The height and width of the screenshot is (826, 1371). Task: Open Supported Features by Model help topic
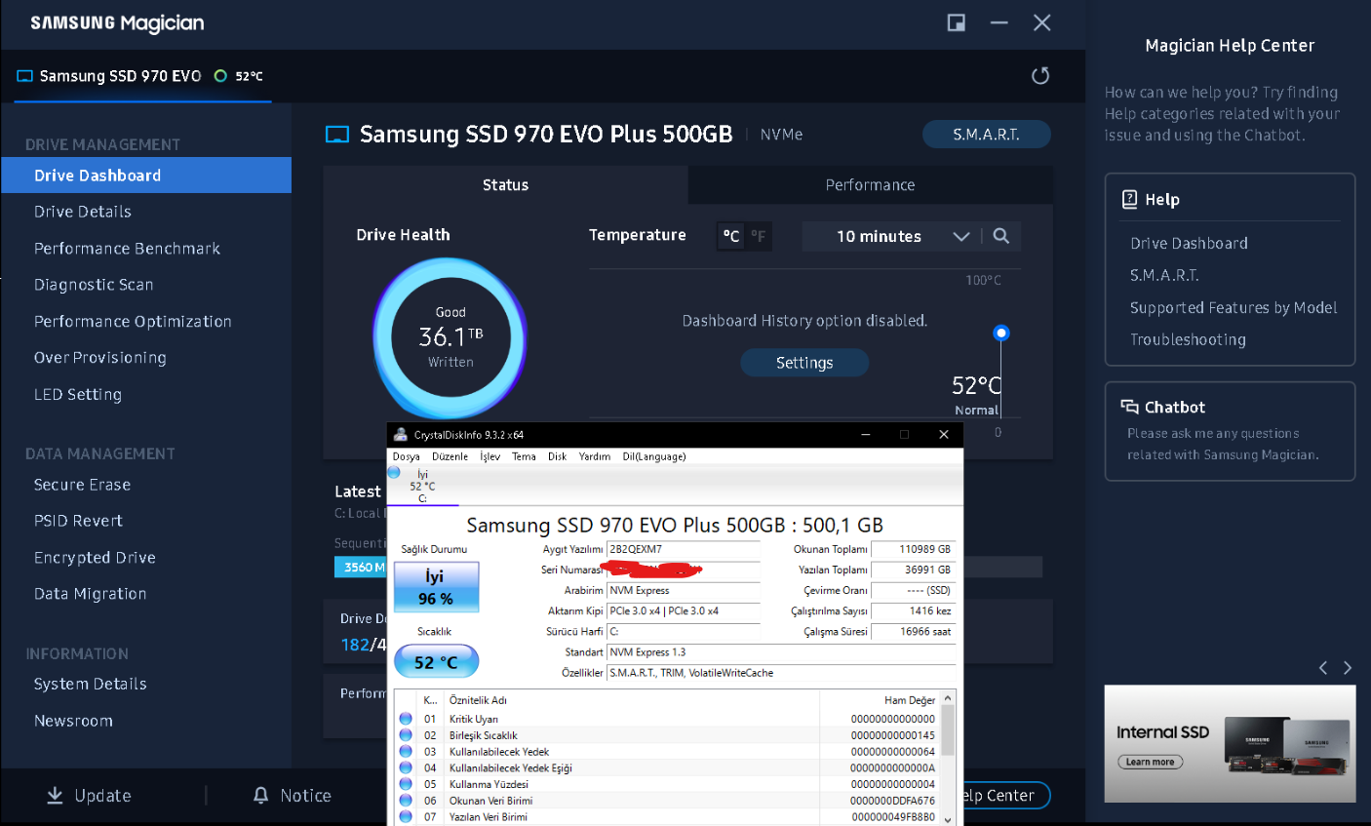pos(1234,307)
